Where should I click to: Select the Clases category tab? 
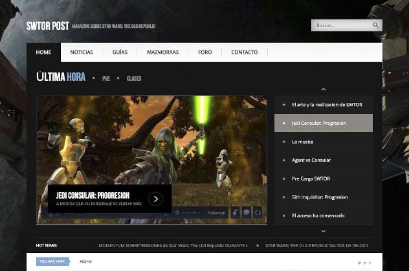click(x=134, y=79)
